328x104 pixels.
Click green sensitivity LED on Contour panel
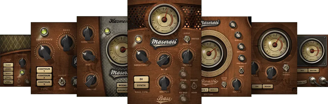44,32
